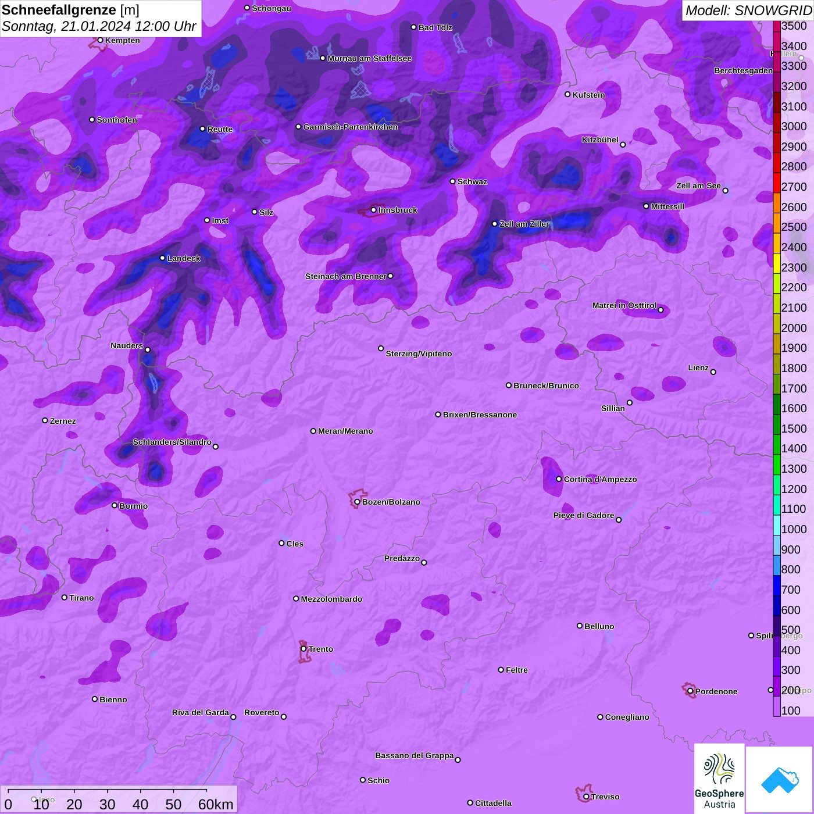Image resolution: width=814 pixels, height=814 pixels.
Task: Click the Zernez marker dot
Action: 45,420
